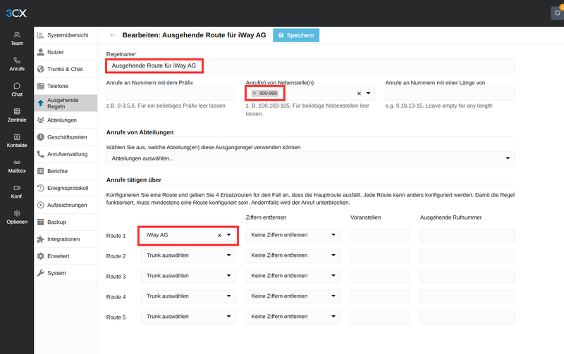Open the Abteilungen auswählen dropdown
This screenshot has width=564, height=354.
point(310,158)
